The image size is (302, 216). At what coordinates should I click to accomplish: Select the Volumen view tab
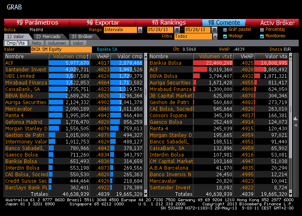[x=57, y=43]
